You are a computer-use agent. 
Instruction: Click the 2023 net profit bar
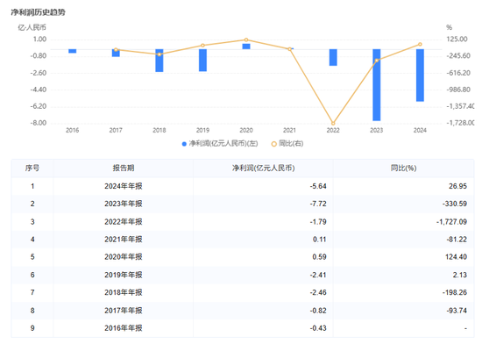tap(377, 85)
